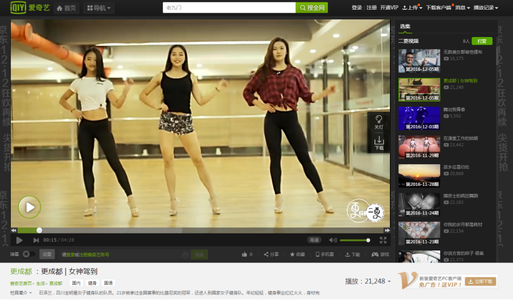513x303 pixels.
Task: Toggle the 弹幕 danmaku switch
Action: click(x=28, y=254)
